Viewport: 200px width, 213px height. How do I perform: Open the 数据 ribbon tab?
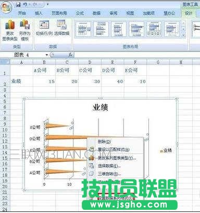96,14
